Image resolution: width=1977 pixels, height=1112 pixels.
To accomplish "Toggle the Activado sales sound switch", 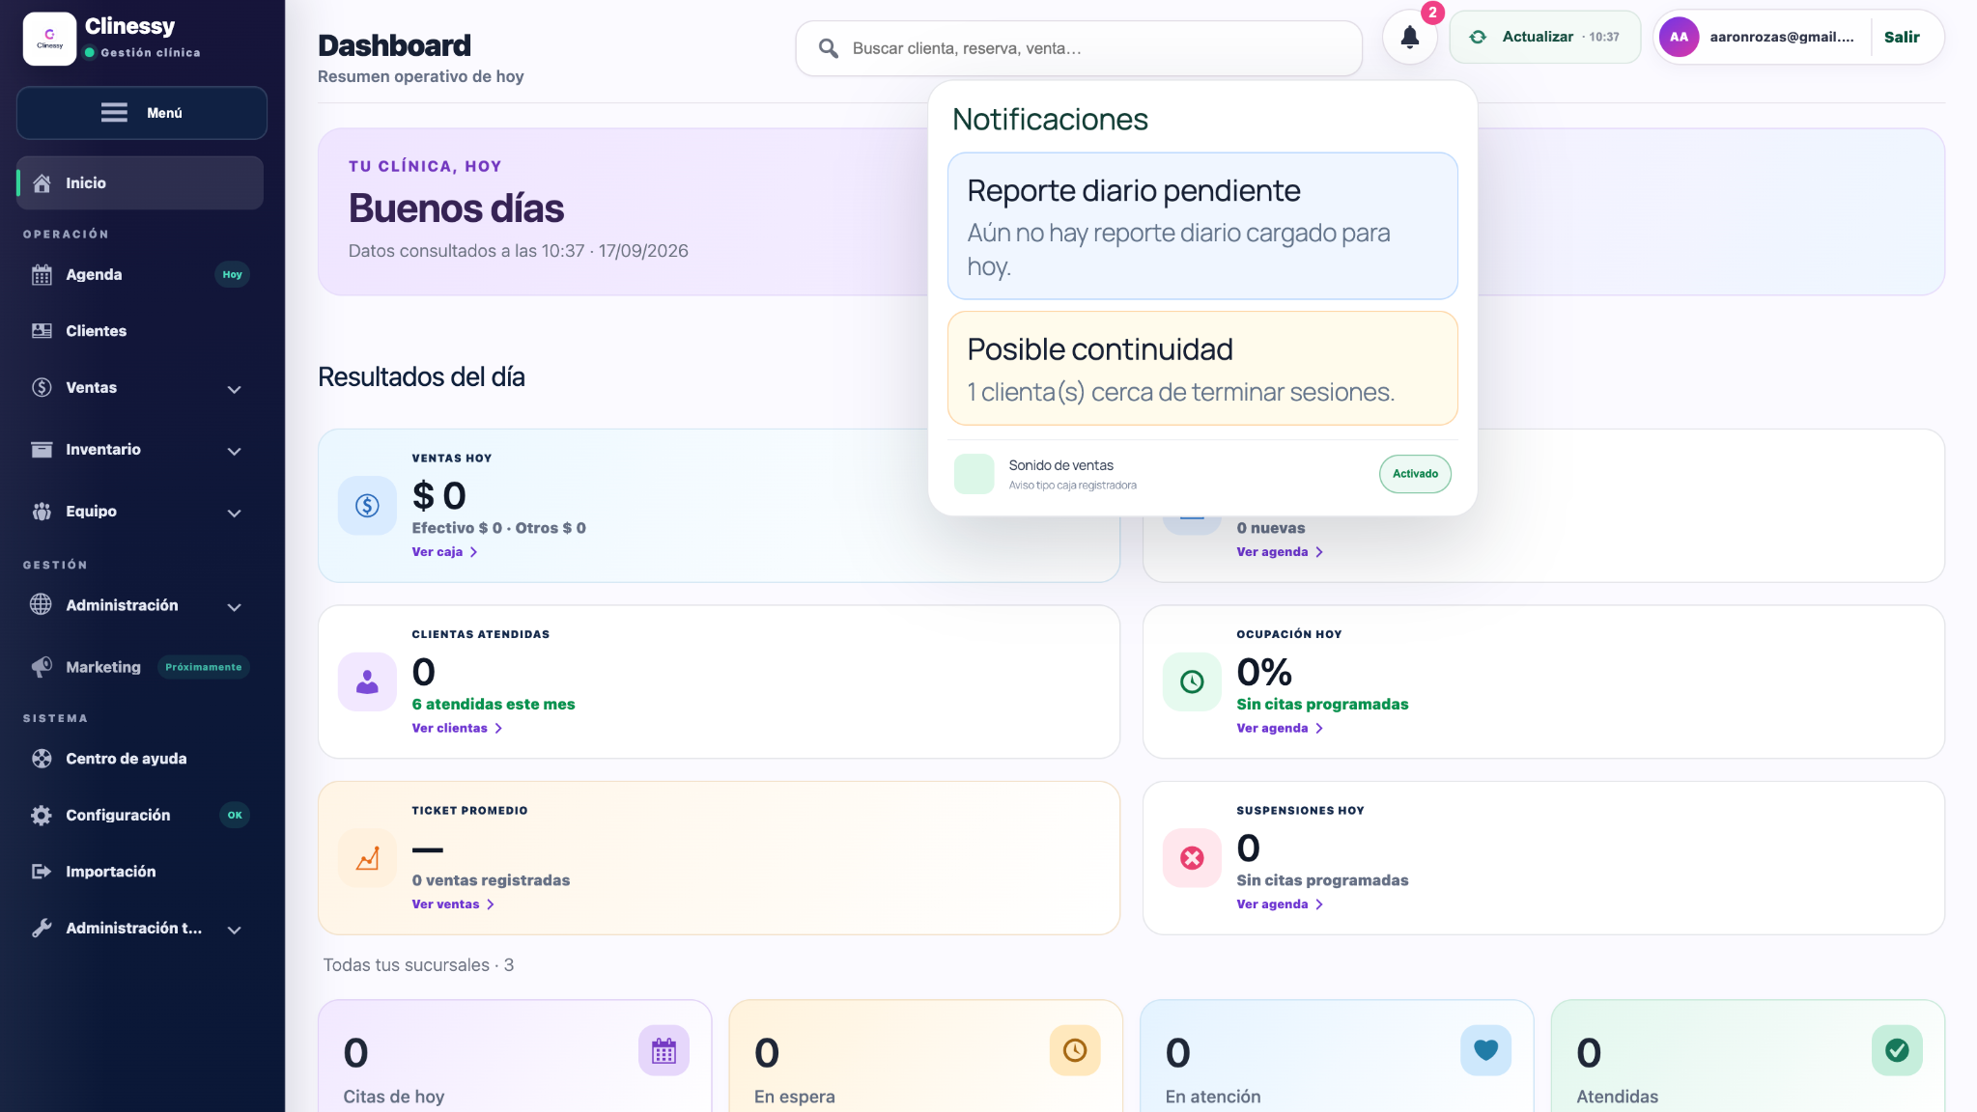I will pyautogui.click(x=1415, y=474).
